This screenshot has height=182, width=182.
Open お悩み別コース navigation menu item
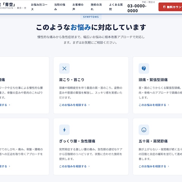(x=39, y=7)
